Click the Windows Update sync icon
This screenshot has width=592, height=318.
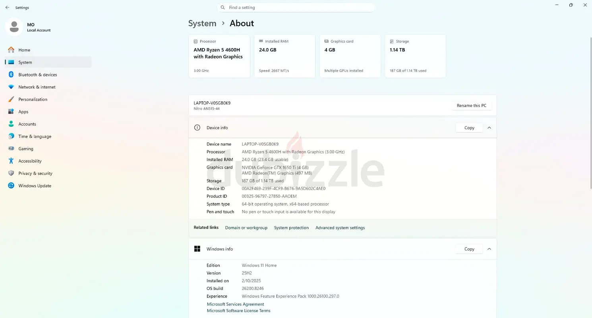coord(11,186)
